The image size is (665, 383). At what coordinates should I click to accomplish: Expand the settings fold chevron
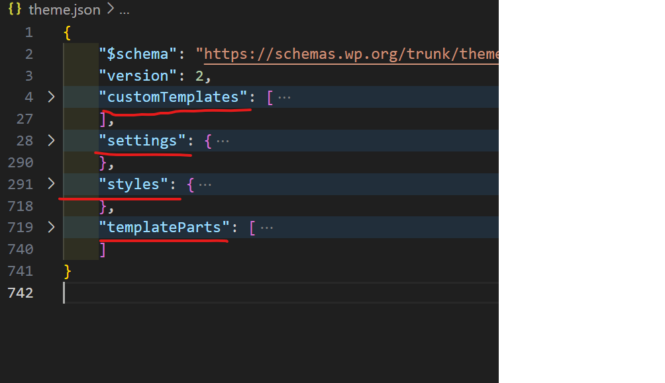tap(52, 141)
